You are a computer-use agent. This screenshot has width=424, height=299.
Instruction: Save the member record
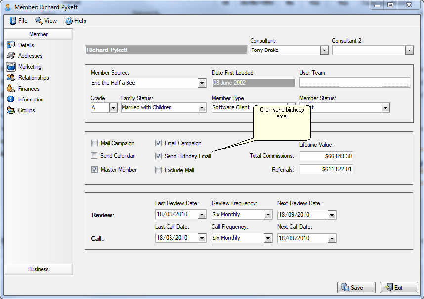point(356,287)
